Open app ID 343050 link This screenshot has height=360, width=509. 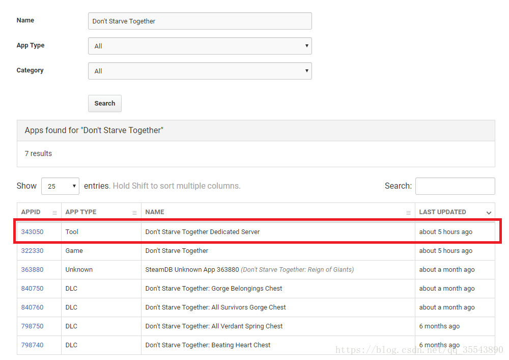pyautogui.click(x=32, y=232)
